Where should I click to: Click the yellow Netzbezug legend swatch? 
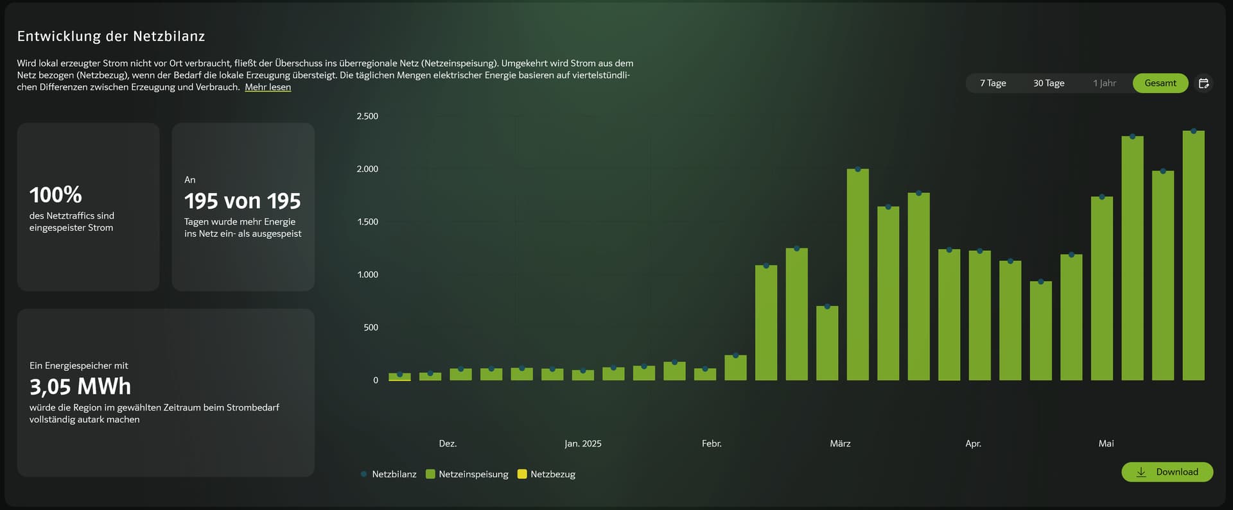(522, 474)
